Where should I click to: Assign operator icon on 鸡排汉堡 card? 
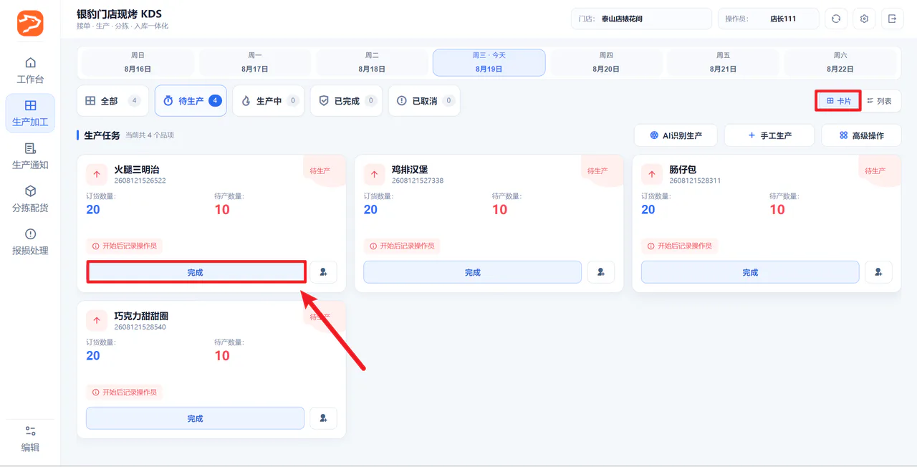601,272
